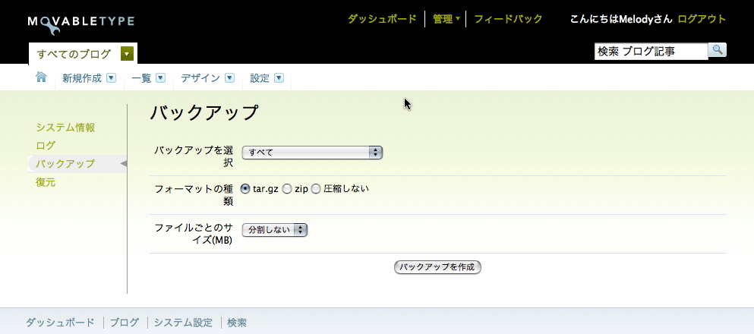Expand the 一覧 menu arrow
The width and height of the screenshot is (754, 334).
(x=161, y=78)
